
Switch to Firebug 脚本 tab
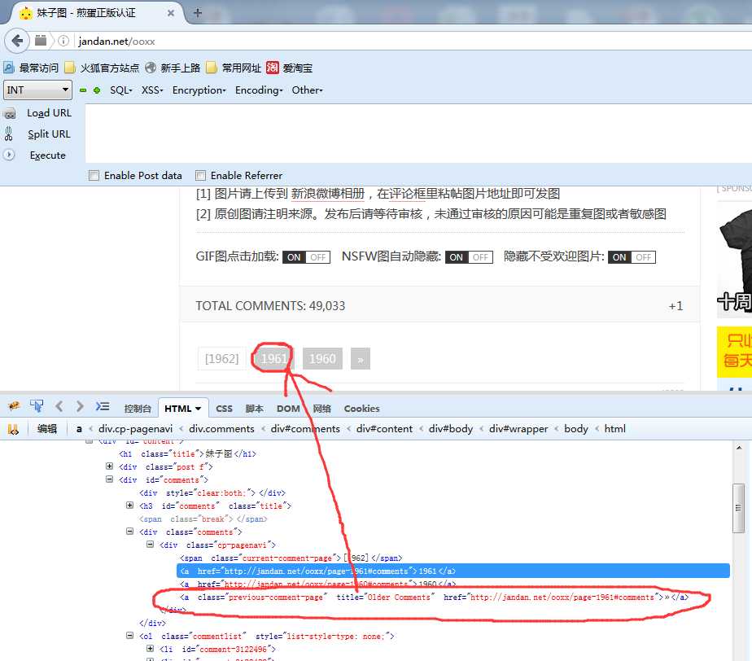coord(254,408)
